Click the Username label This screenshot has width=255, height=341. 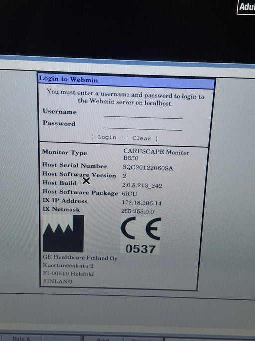[59, 111]
